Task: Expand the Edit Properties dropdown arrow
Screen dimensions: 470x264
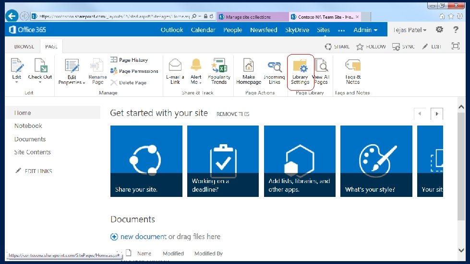Action: 84,83
